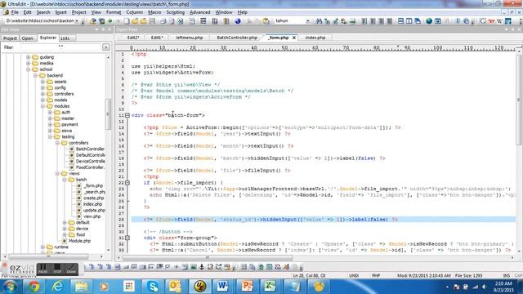Click the ezvid Draw button
Screen dimensions: 523x294
(71, 269)
